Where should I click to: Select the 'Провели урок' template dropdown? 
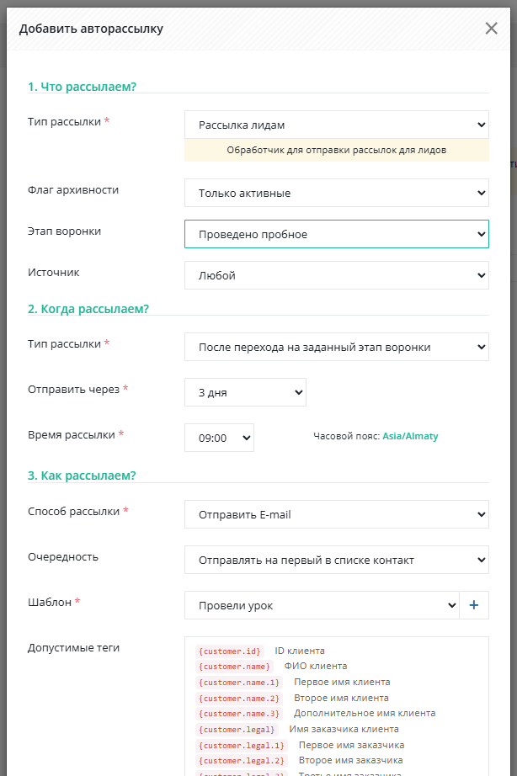coord(321,605)
